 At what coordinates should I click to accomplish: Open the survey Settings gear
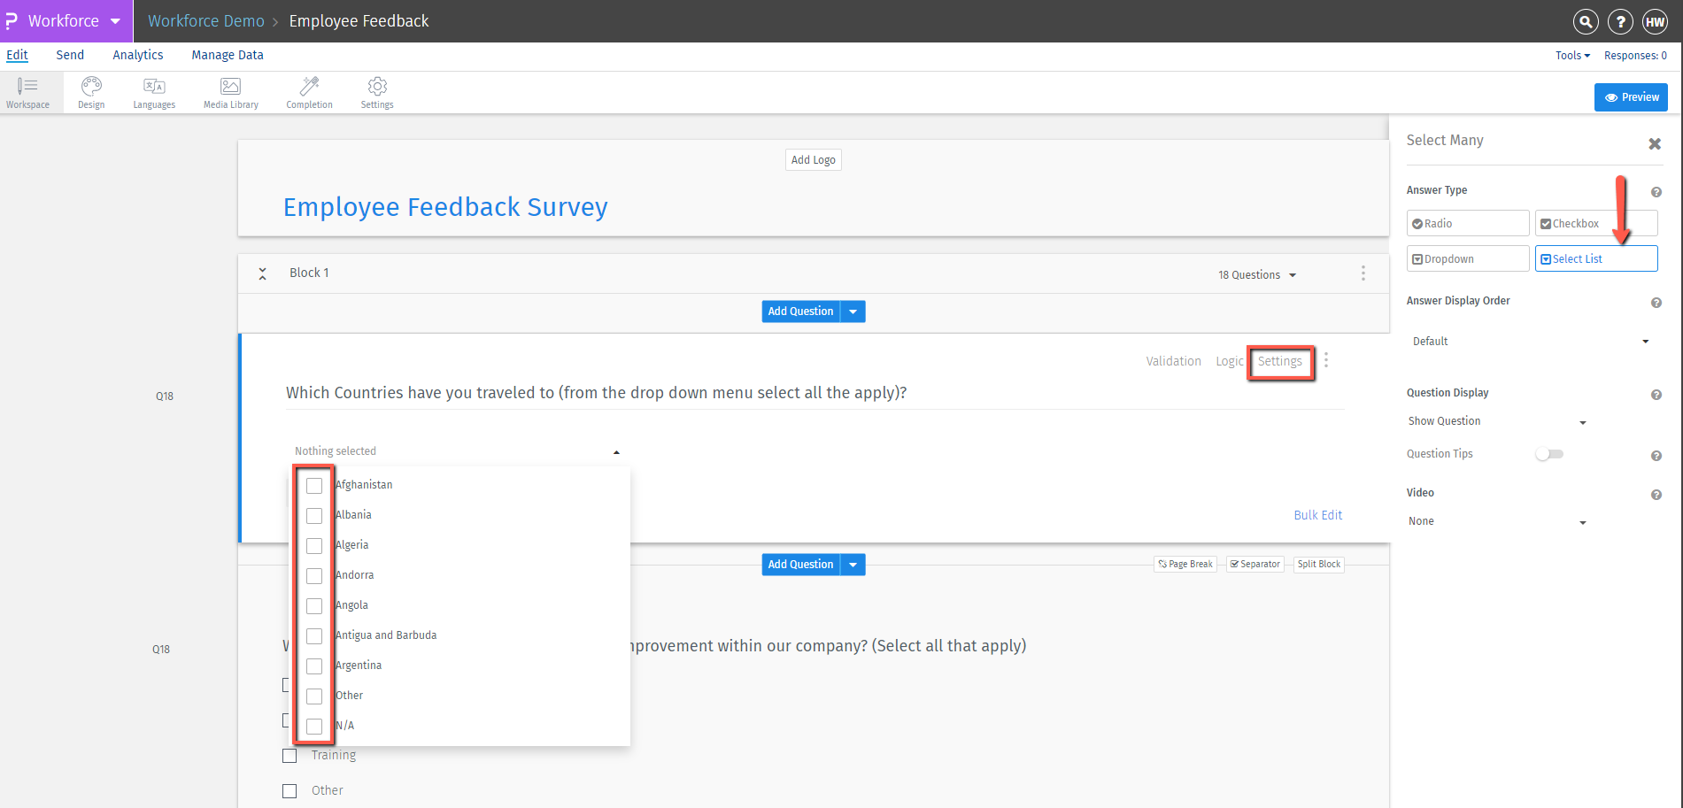[x=376, y=91]
